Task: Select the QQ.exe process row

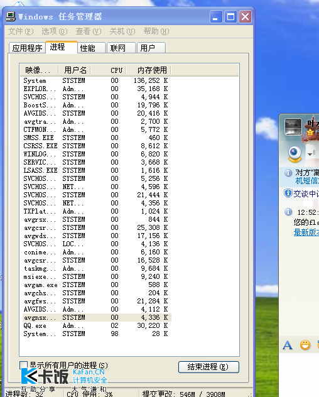Action: coord(97,325)
